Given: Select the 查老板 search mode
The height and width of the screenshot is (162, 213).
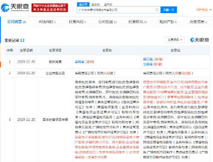Looking at the screenshot, I should click(x=95, y=5).
